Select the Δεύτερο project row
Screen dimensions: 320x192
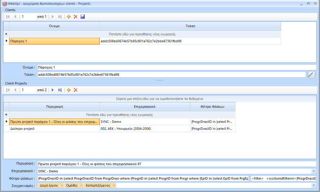[x=54, y=129]
